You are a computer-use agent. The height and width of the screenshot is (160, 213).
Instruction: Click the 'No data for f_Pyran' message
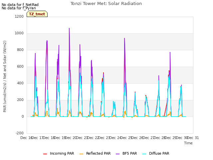pos(19,8)
